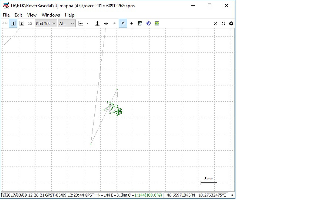
Task: Open the Edit menu
Action: (18, 15)
